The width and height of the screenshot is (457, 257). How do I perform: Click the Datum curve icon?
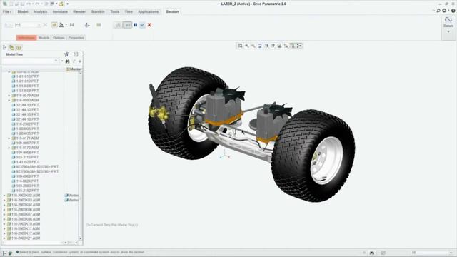tap(448, 20)
